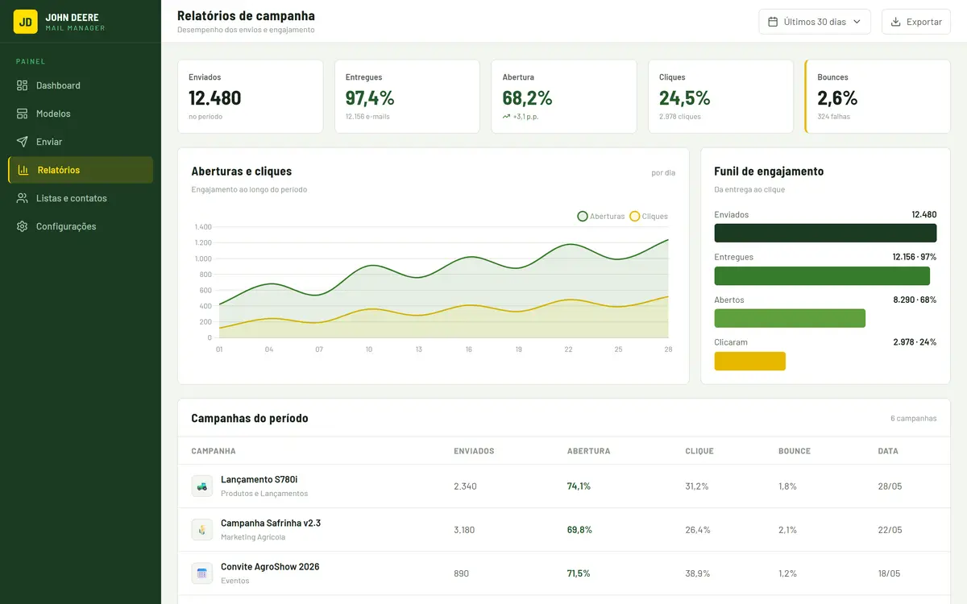
Task: Click '28/05' date cell
Action: pyautogui.click(x=890, y=486)
